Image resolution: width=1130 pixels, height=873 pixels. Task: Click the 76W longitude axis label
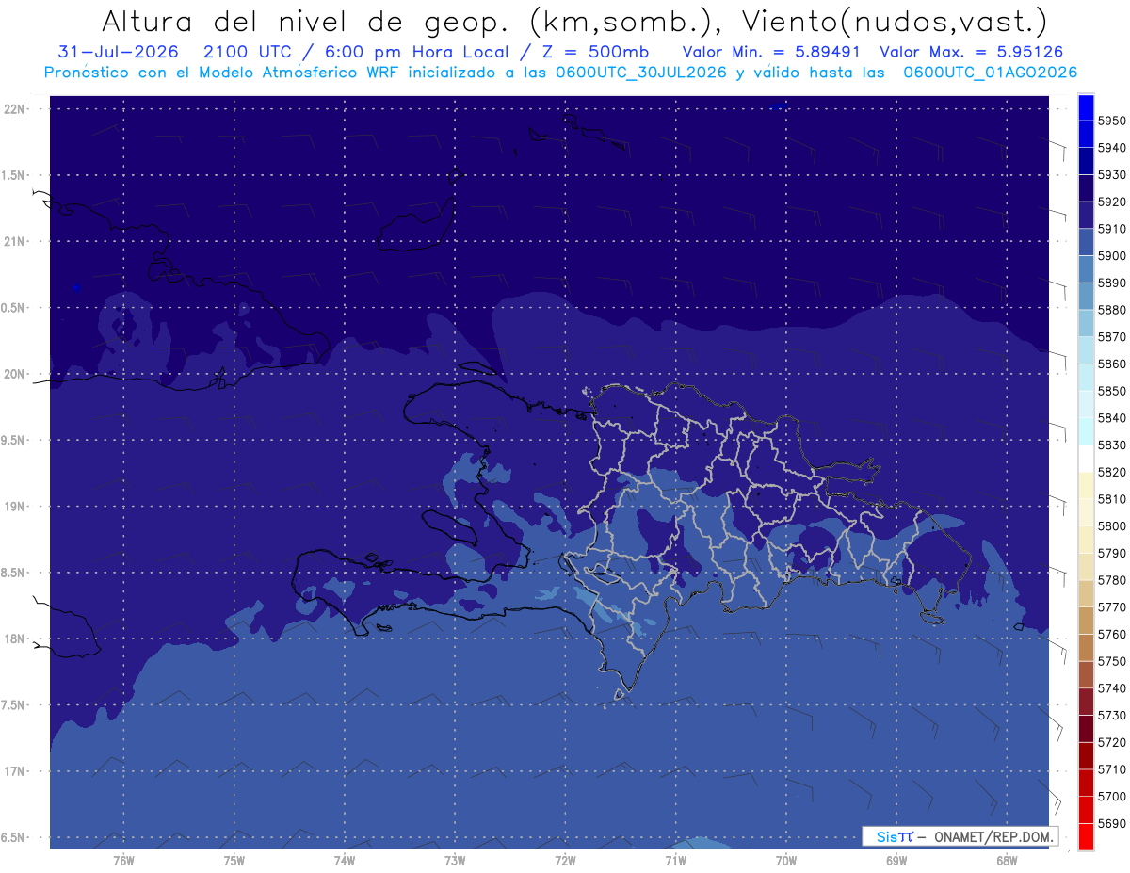click(123, 861)
